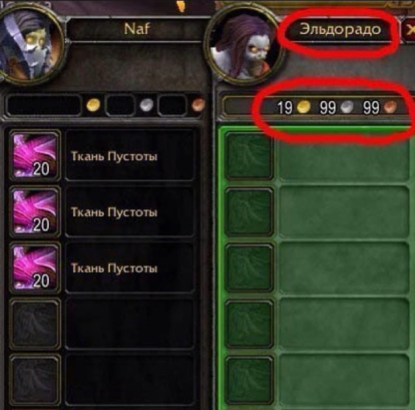Click the copper coin icon in Naf's money row

(x=198, y=105)
